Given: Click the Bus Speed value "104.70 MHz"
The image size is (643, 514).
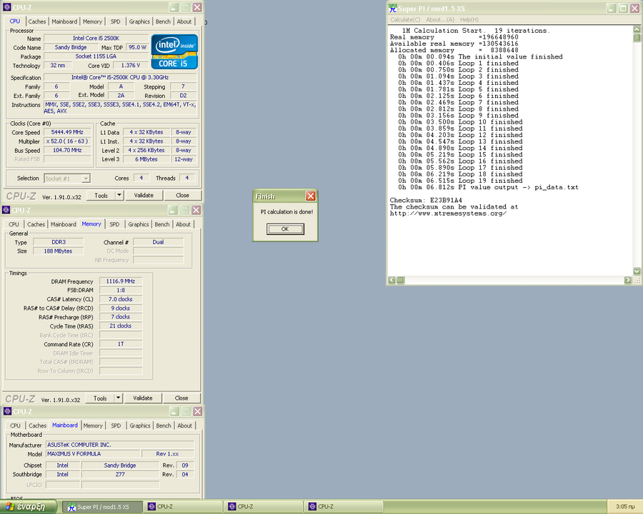Looking at the screenshot, I should tap(67, 151).
